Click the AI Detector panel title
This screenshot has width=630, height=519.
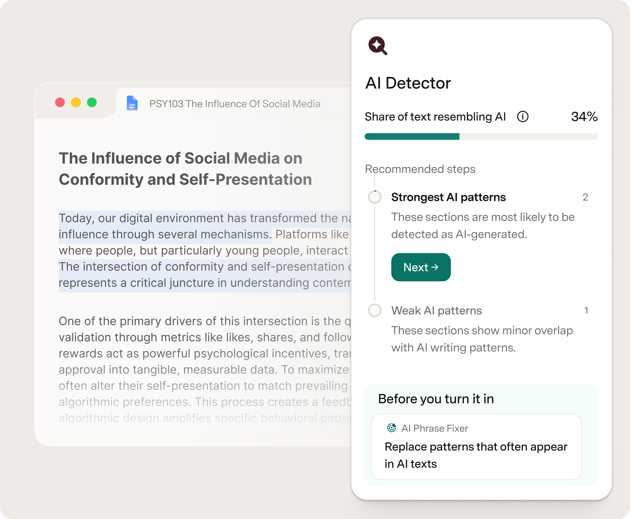pyautogui.click(x=408, y=83)
